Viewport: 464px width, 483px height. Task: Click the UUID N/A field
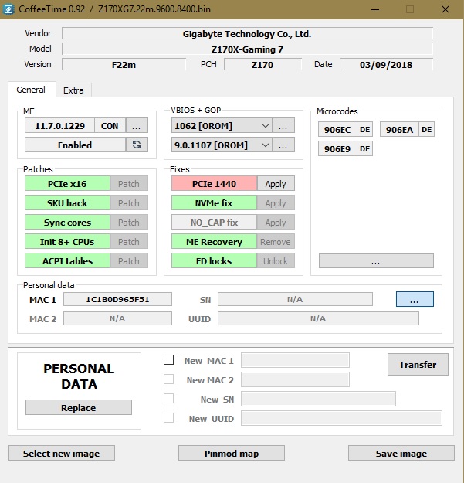[318, 318]
